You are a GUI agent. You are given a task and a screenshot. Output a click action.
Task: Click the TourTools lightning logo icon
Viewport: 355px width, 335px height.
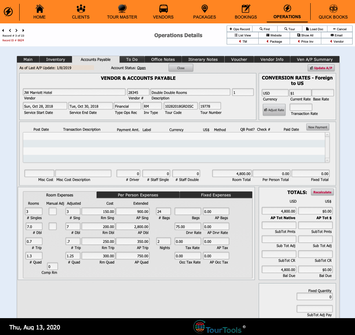[x=8, y=12]
